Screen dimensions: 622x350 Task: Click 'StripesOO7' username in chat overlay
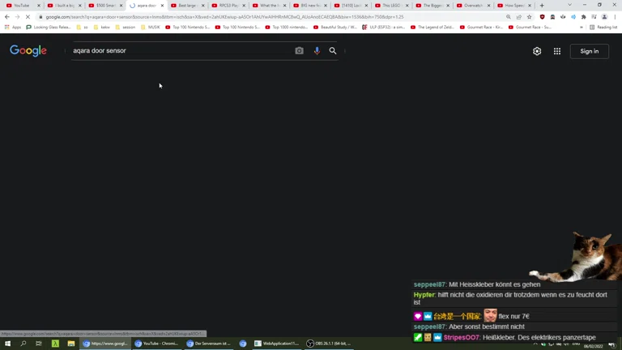462,338
